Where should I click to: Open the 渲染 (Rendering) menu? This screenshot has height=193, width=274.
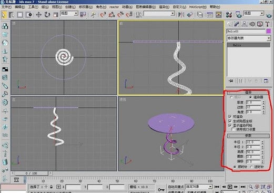[x=164, y=7]
